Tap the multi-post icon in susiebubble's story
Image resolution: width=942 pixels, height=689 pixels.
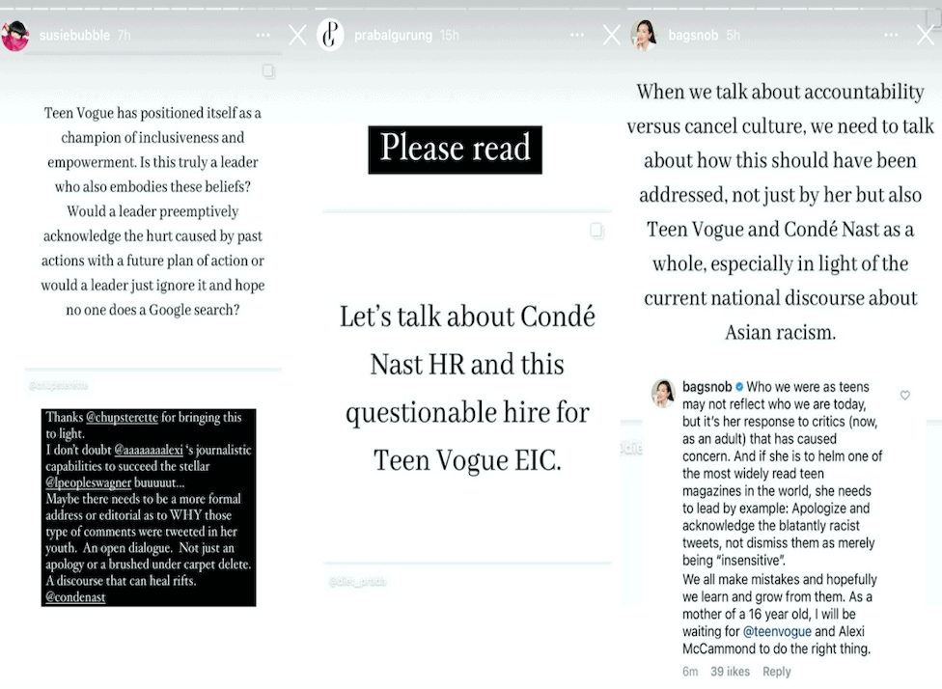[x=268, y=71]
